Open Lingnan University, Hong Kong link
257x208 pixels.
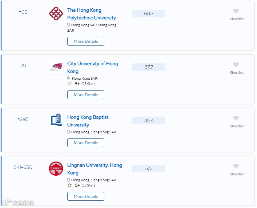coord(94,169)
